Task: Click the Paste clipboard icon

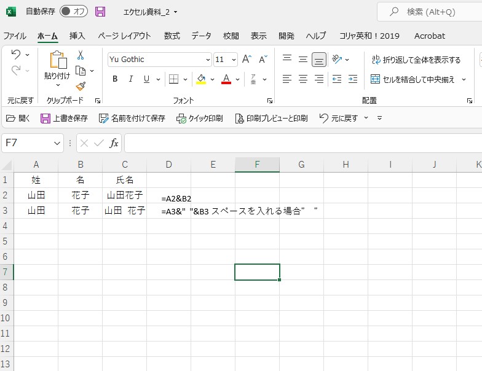Action: [58, 59]
